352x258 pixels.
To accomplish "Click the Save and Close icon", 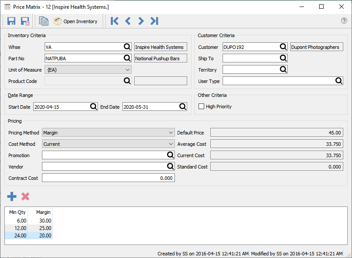I will pos(25,21).
